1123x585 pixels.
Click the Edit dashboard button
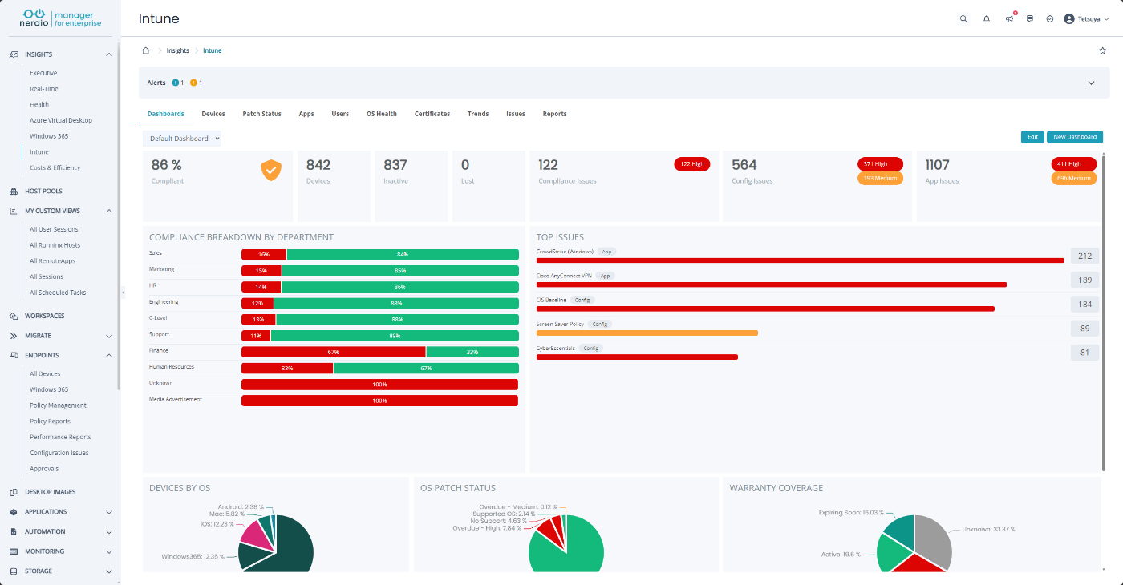[x=1032, y=137]
